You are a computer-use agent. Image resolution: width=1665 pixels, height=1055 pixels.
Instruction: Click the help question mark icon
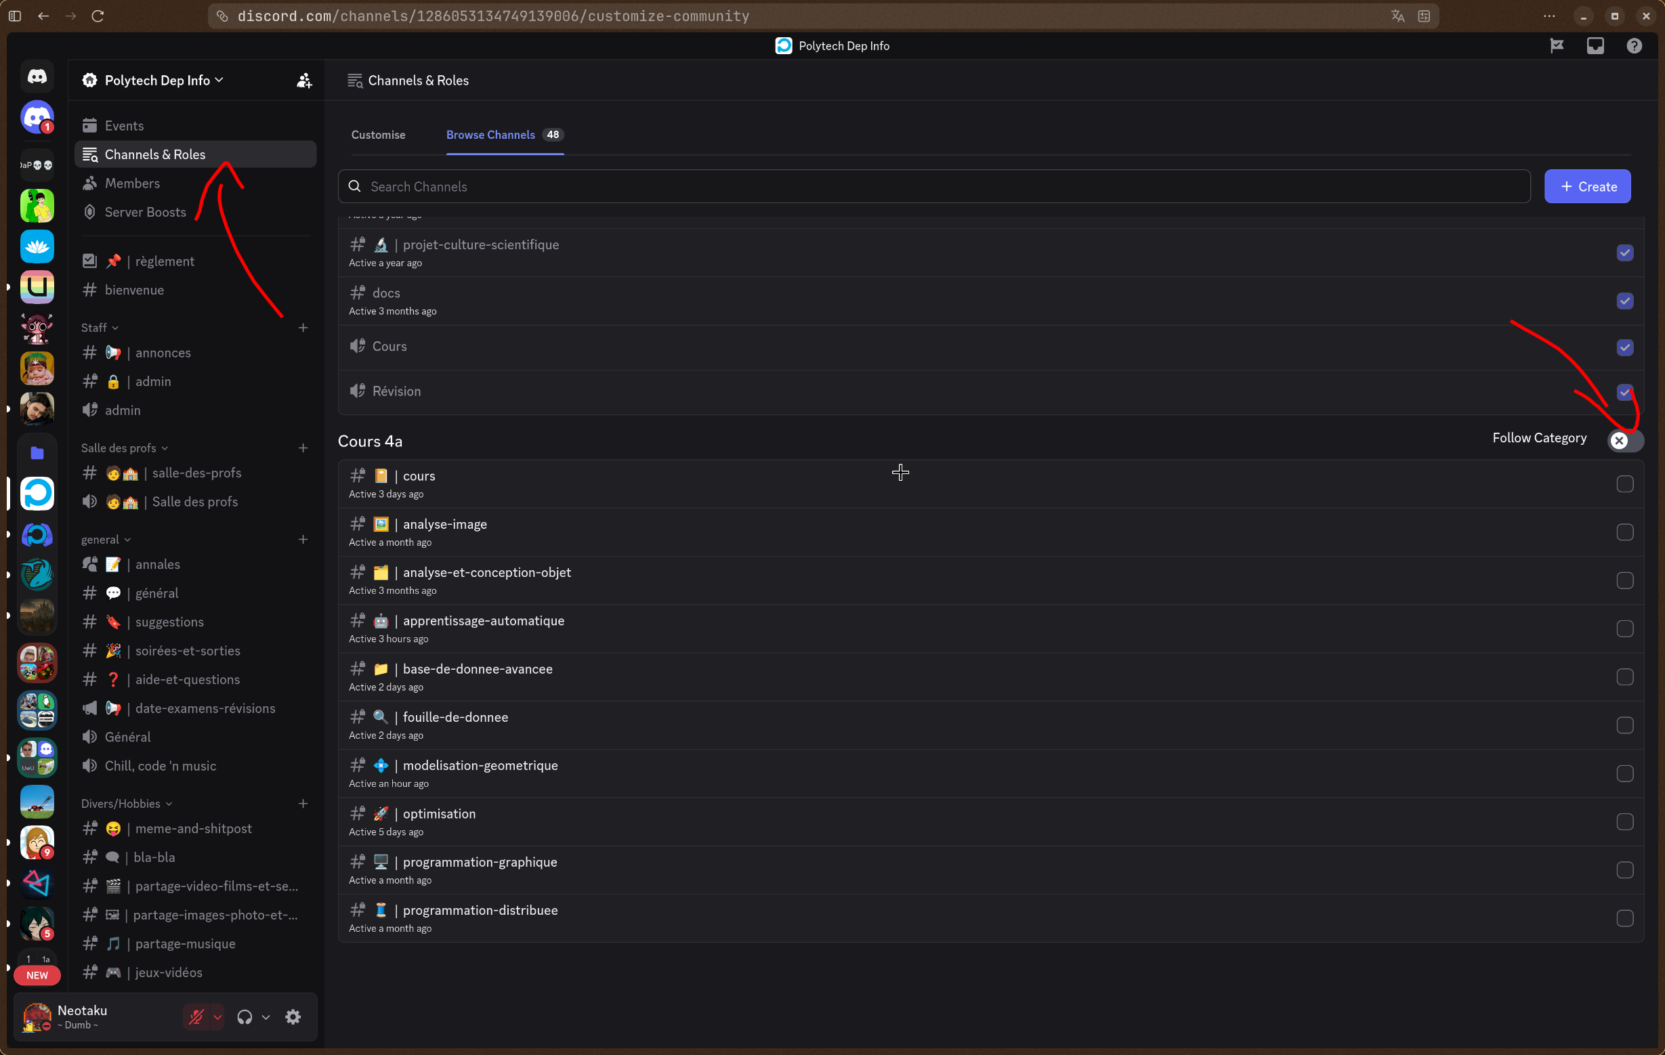pos(1633,46)
